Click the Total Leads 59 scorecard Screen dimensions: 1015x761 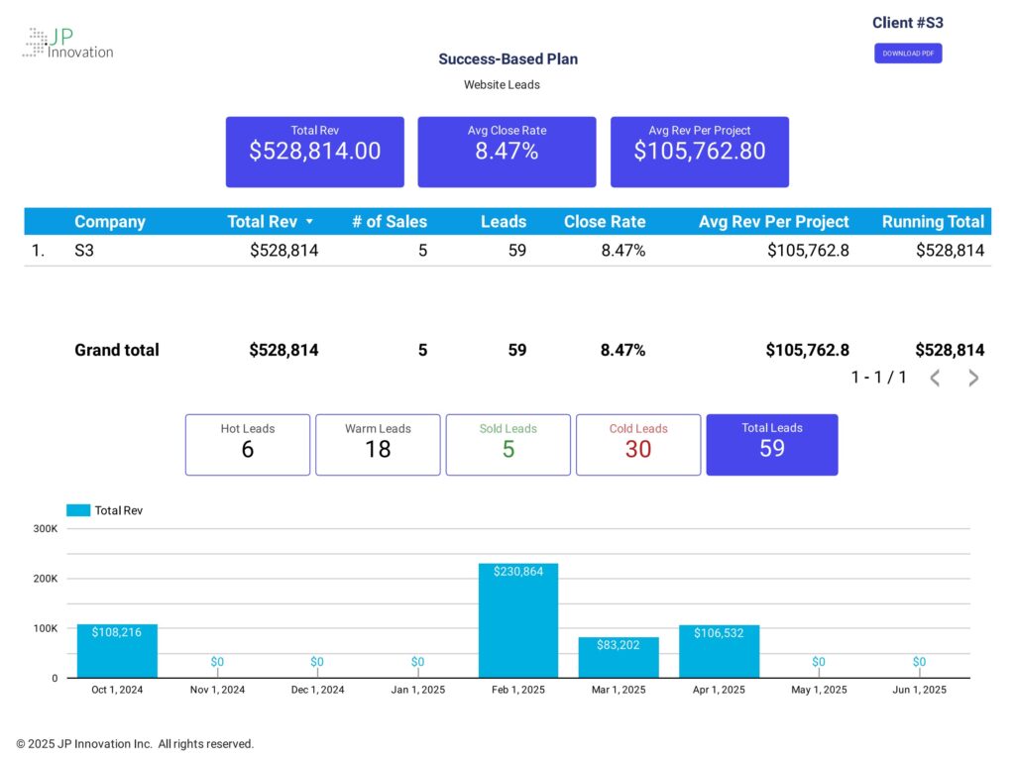click(x=771, y=445)
